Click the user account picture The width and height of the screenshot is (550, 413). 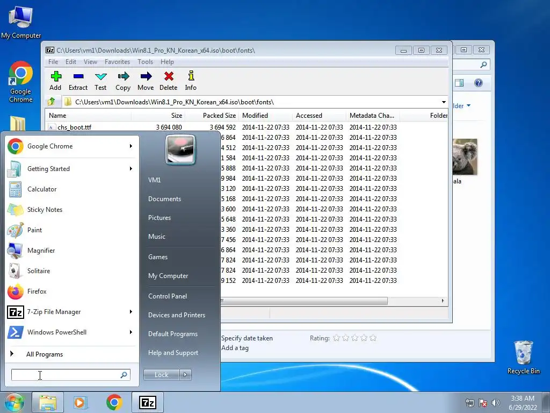click(x=180, y=149)
